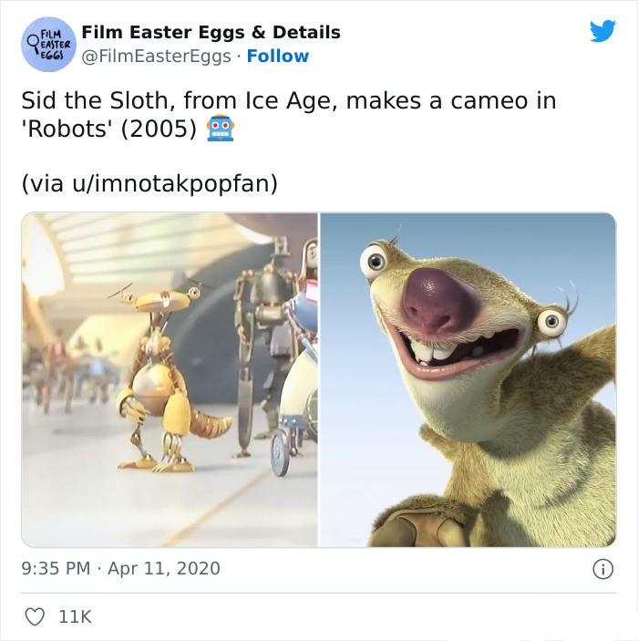
Task: Click the 'Robots' (2005) text line
Action: pyautogui.click(x=108, y=129)
